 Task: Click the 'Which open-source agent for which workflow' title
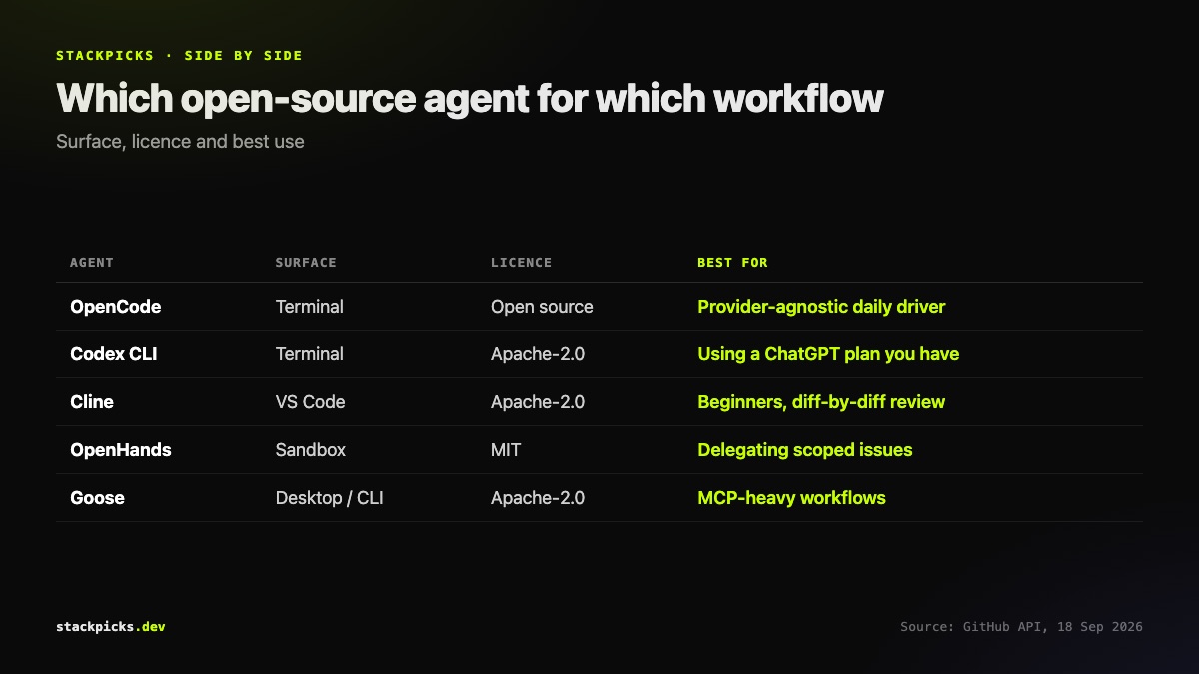[470, 99]
